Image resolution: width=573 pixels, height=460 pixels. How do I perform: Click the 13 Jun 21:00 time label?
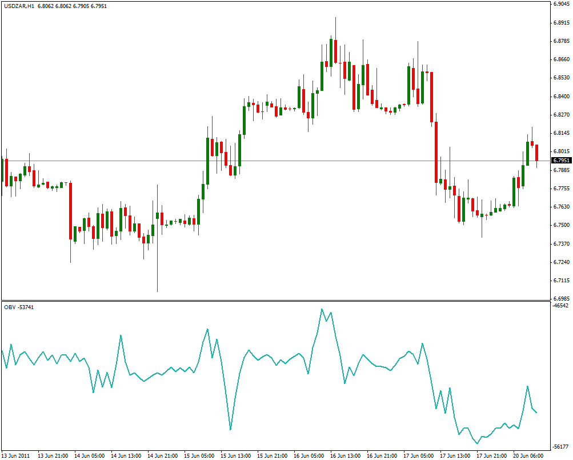click(x=53, y=455)
